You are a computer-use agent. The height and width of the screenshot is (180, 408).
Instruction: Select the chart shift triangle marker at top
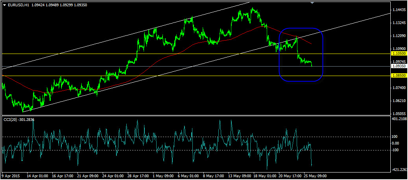tap(312, 3)
